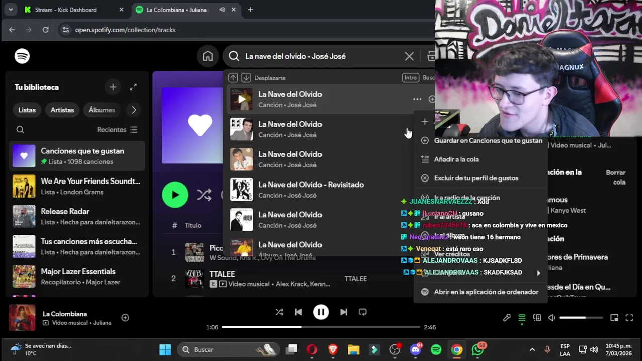Go to Spotify Home via house icon
Image resolution: width=642 pixels, height=361 pixels.
[208, 56]
